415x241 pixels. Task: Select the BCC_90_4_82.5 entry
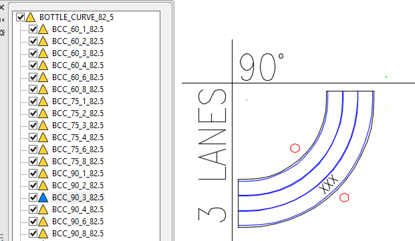(78, 210)
